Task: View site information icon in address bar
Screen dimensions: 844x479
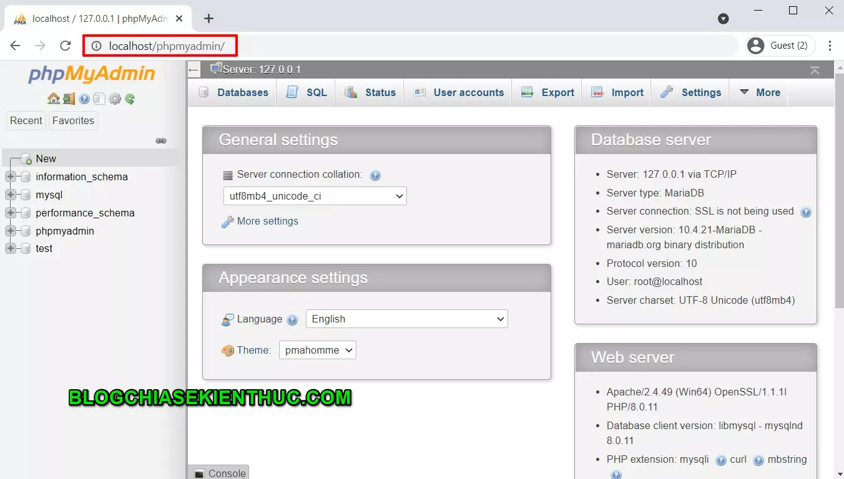Action: pyautogui.click(x=96, y=46)
